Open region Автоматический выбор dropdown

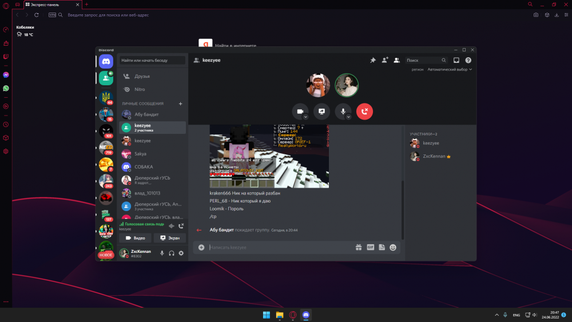(450, 69)
